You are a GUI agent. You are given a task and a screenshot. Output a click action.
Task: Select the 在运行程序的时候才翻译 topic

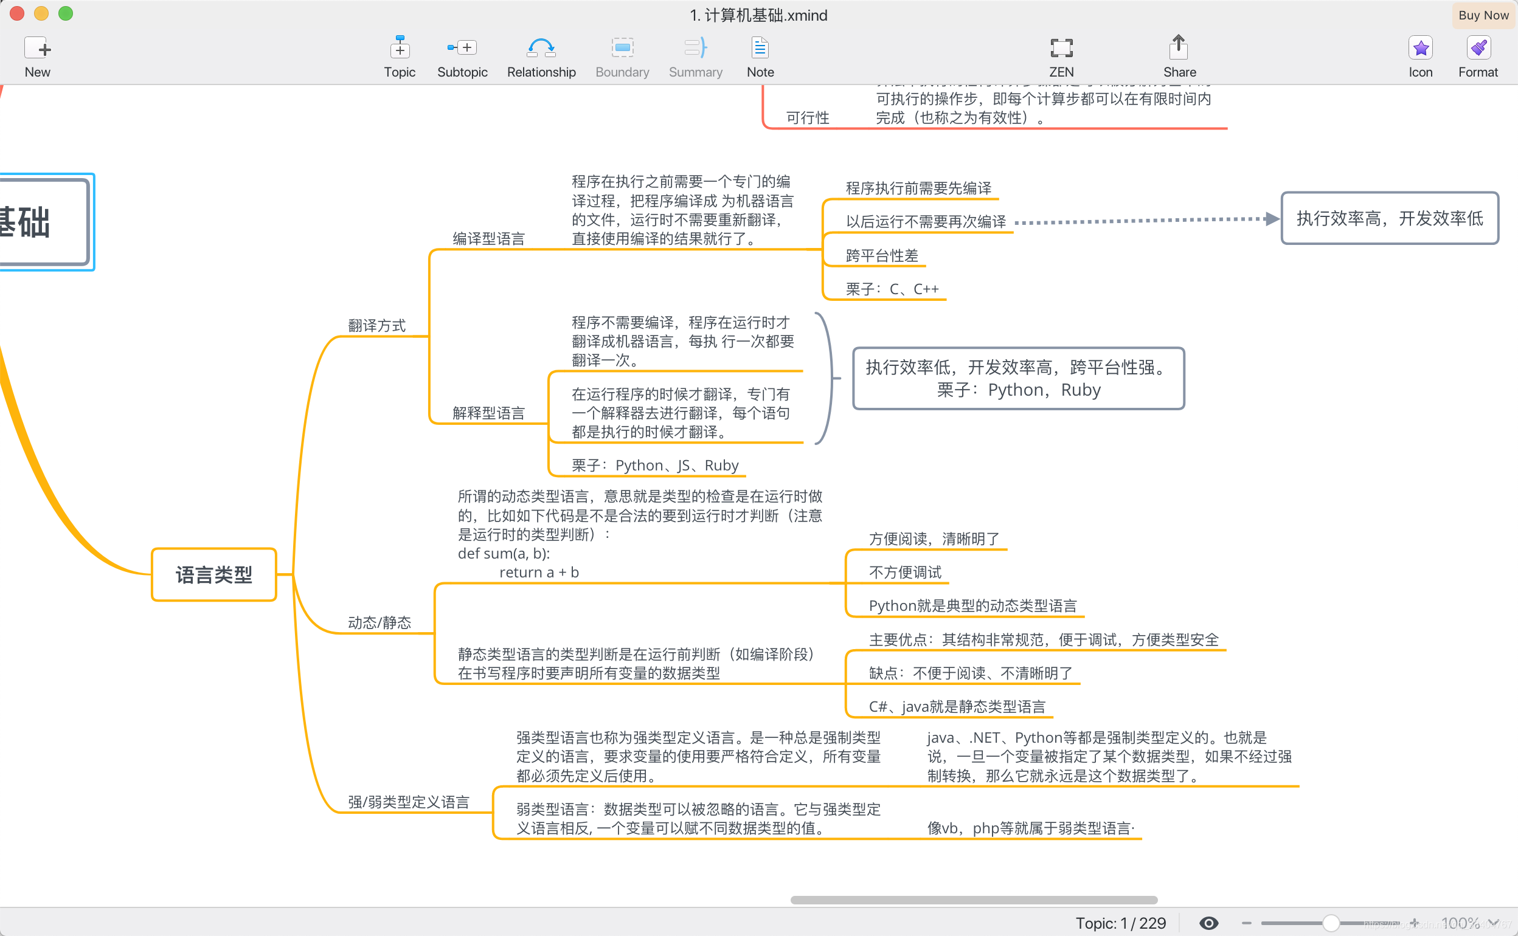(680, 413)
